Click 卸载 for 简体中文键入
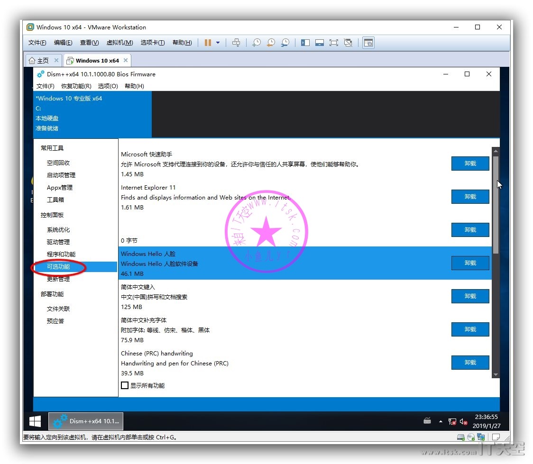Image resolution: width=533 pixels, height=464 pixels. (470, 296)
